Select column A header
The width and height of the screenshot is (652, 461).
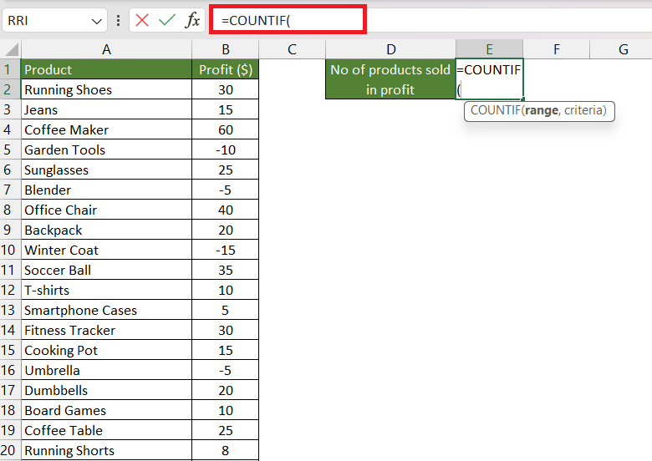[106, 49]
